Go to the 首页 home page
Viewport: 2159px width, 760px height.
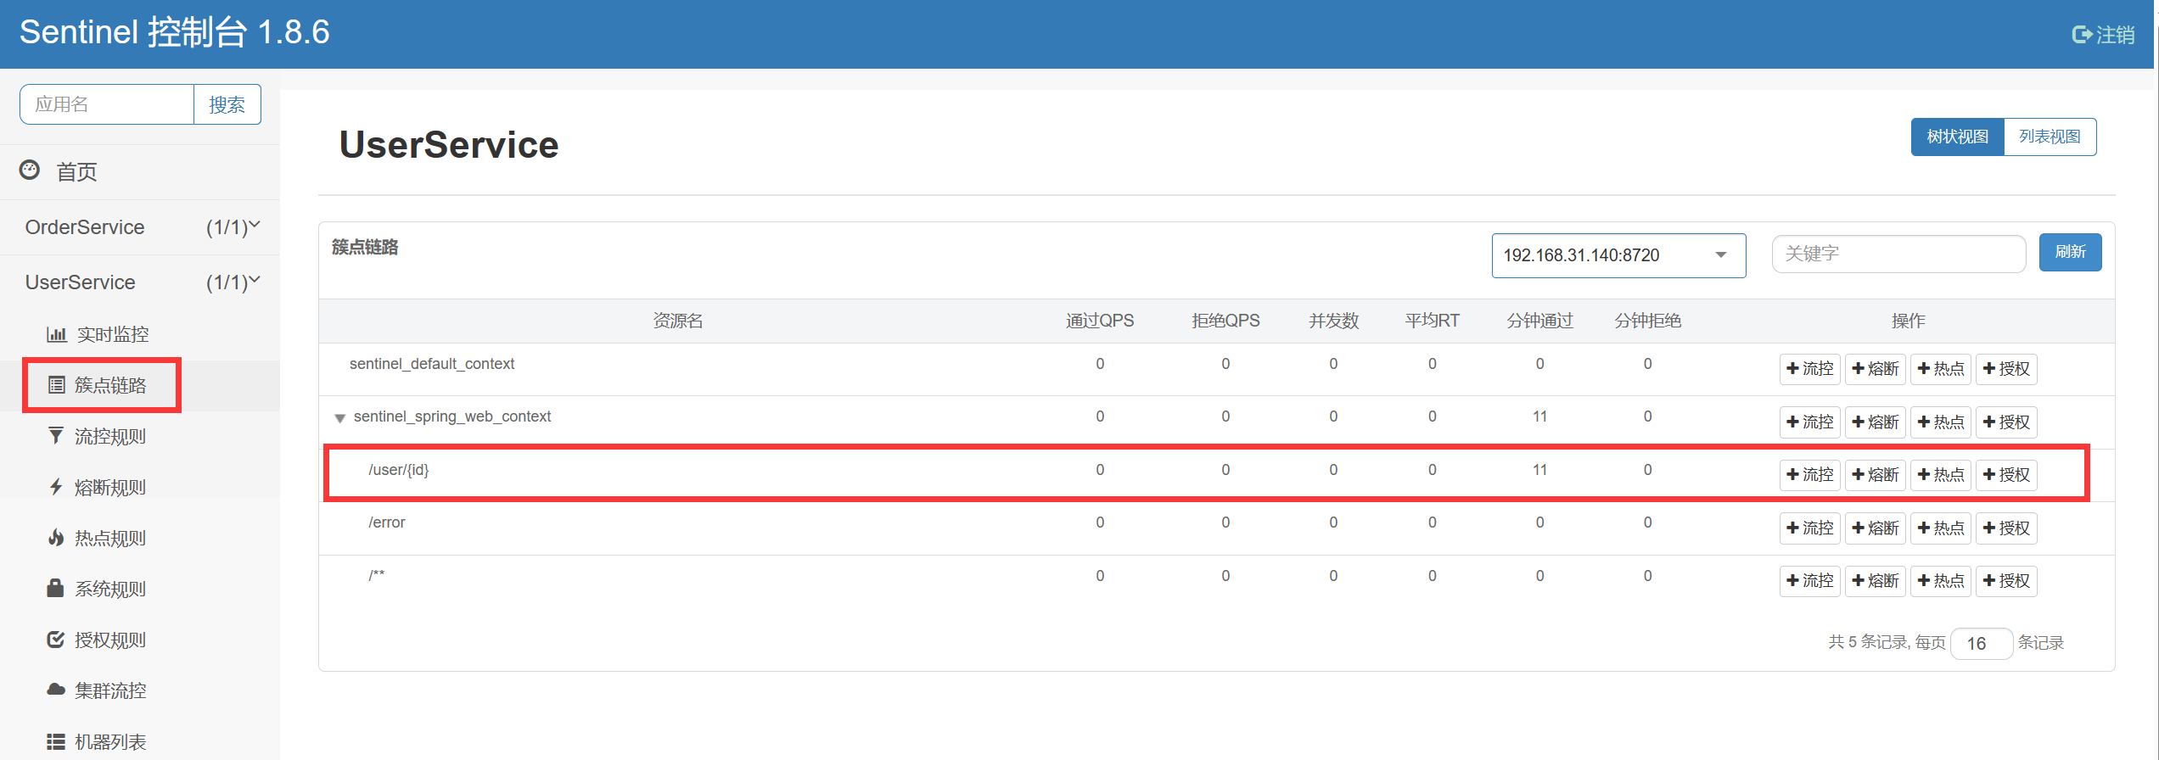tap(76, 171)
